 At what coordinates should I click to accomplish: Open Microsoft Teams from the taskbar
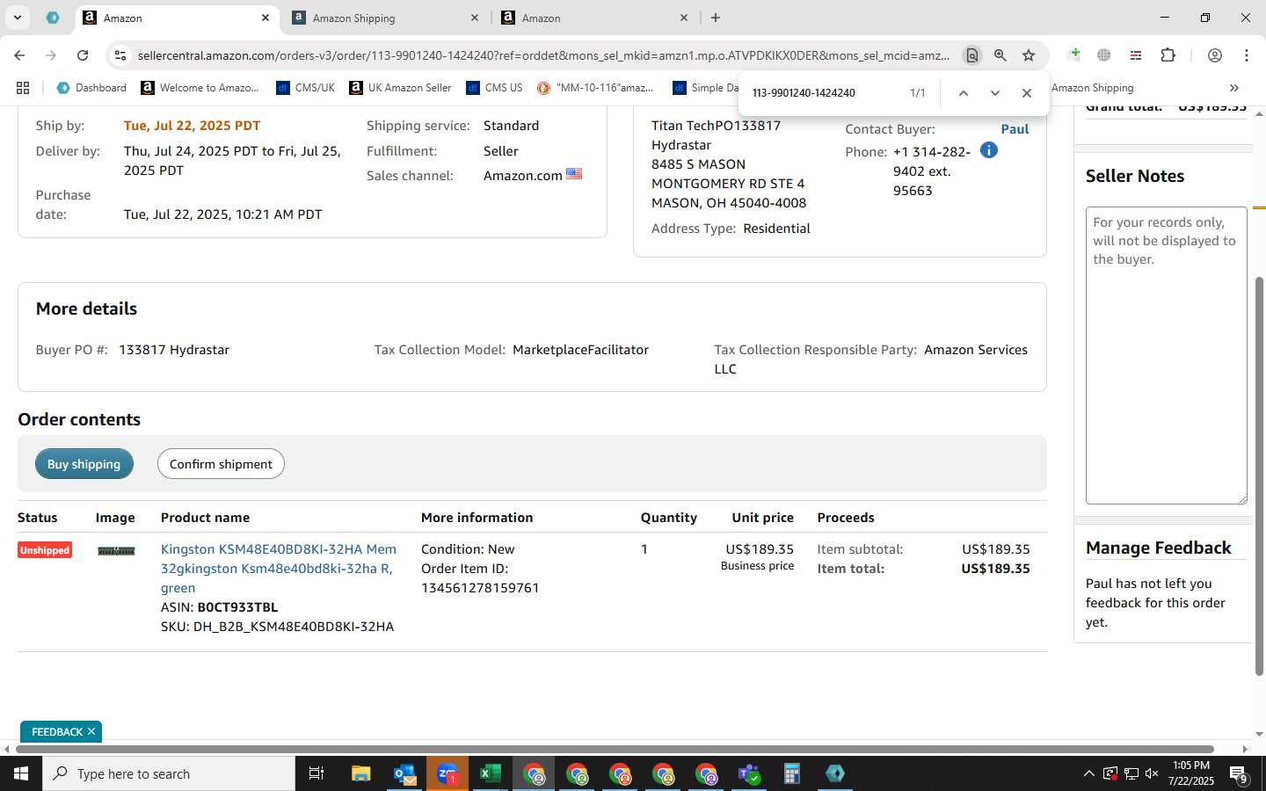(x=749, y=773)
